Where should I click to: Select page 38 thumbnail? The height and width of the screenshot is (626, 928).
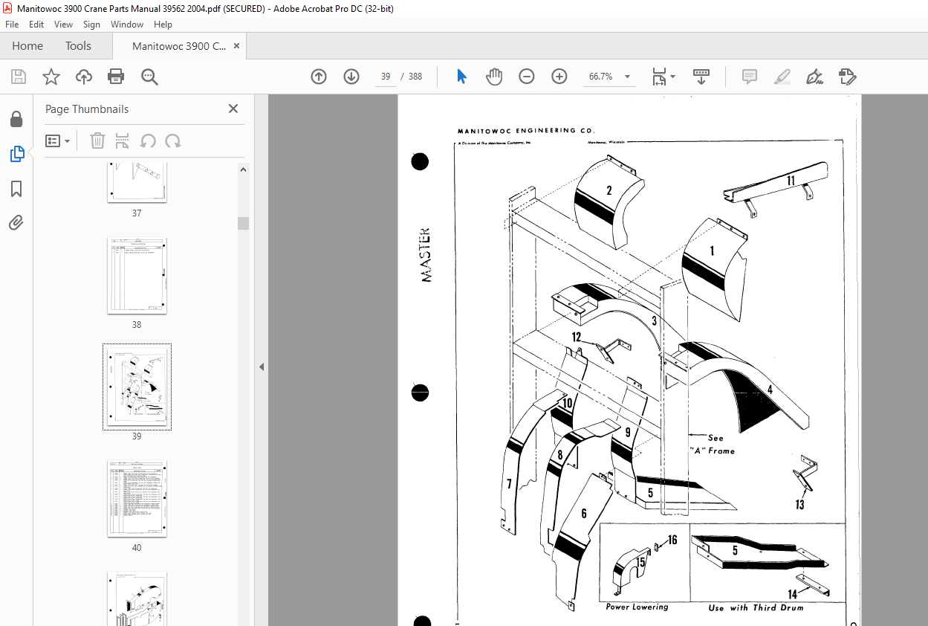pyautogui.click(x=137, y=276)
